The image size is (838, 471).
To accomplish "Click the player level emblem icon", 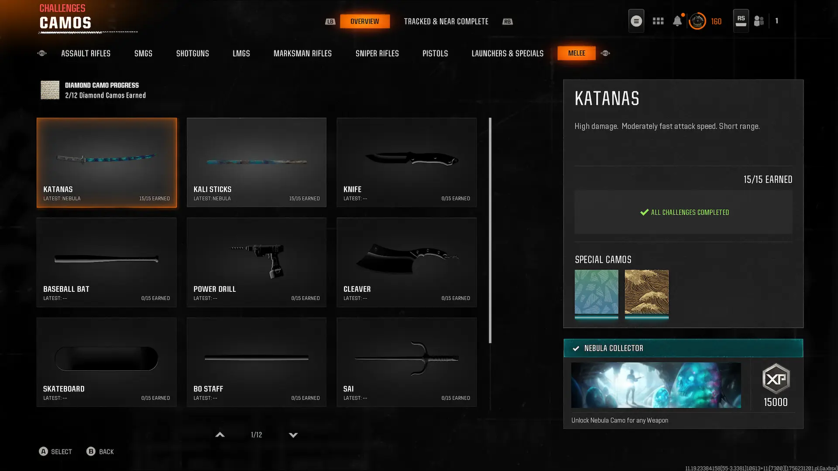I will pyautogui.click(x=697, y=21).
